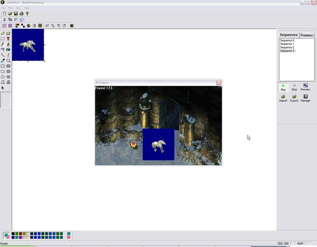The height and width of the screenshot is (247, 317).
Task: Click the foreground/background color indicator box
Action: pos(7,235)
